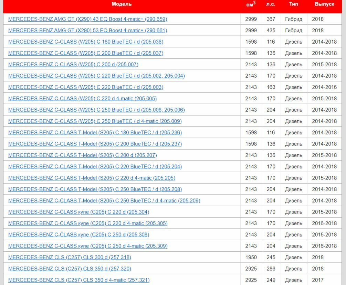Select horsepower value 367 in AMG GT 43 row
346x285 pixels.
pos(271,19)
